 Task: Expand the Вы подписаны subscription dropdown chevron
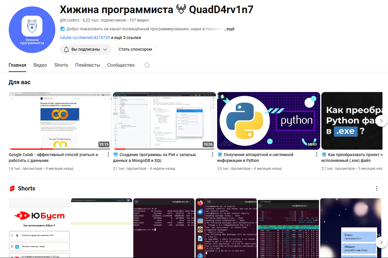click(105, 50)
